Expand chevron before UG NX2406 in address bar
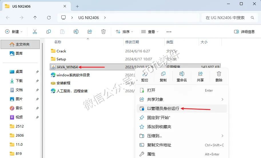 pyautogui.click(x=72, y=18)
